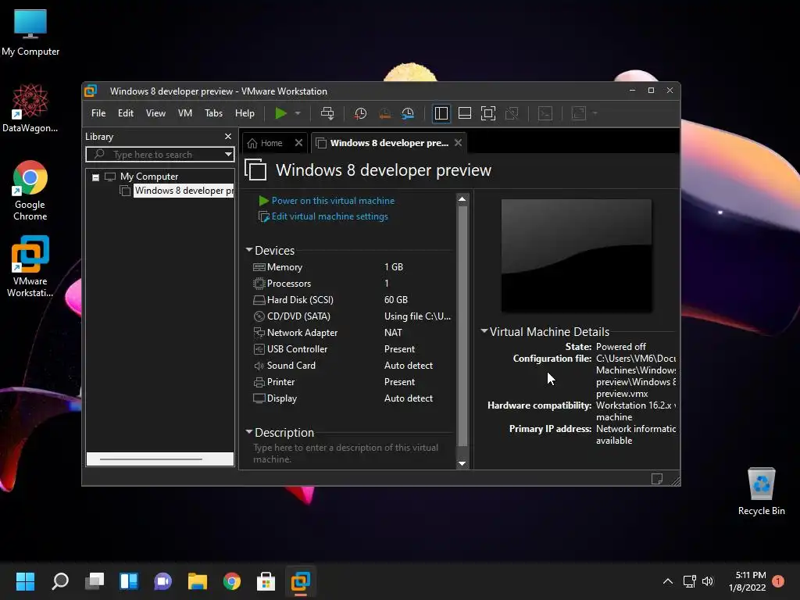
Task: Open VMware Workstation desktop shortcut
Action: point(30,266)
